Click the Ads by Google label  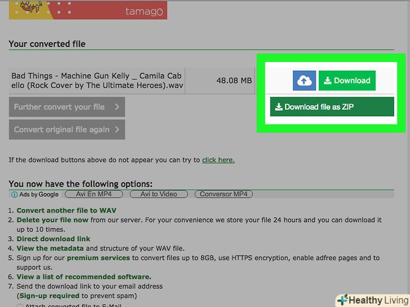(39, 195)
